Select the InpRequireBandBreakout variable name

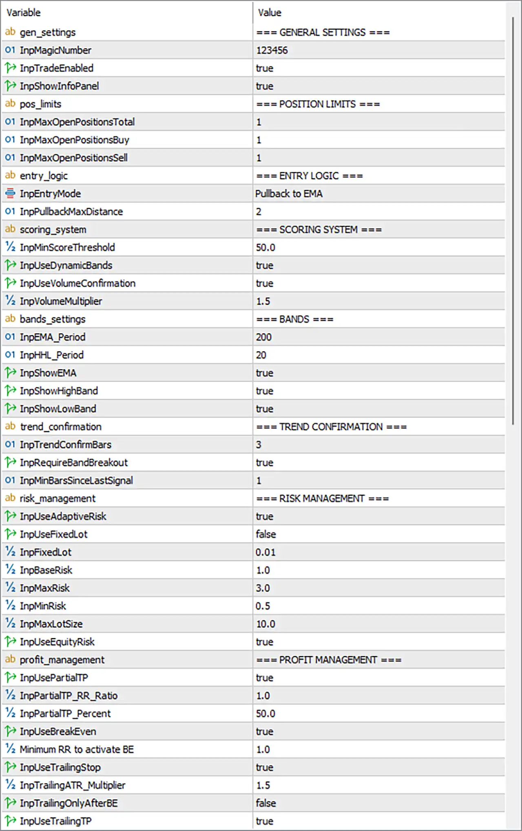coord(74,463)
